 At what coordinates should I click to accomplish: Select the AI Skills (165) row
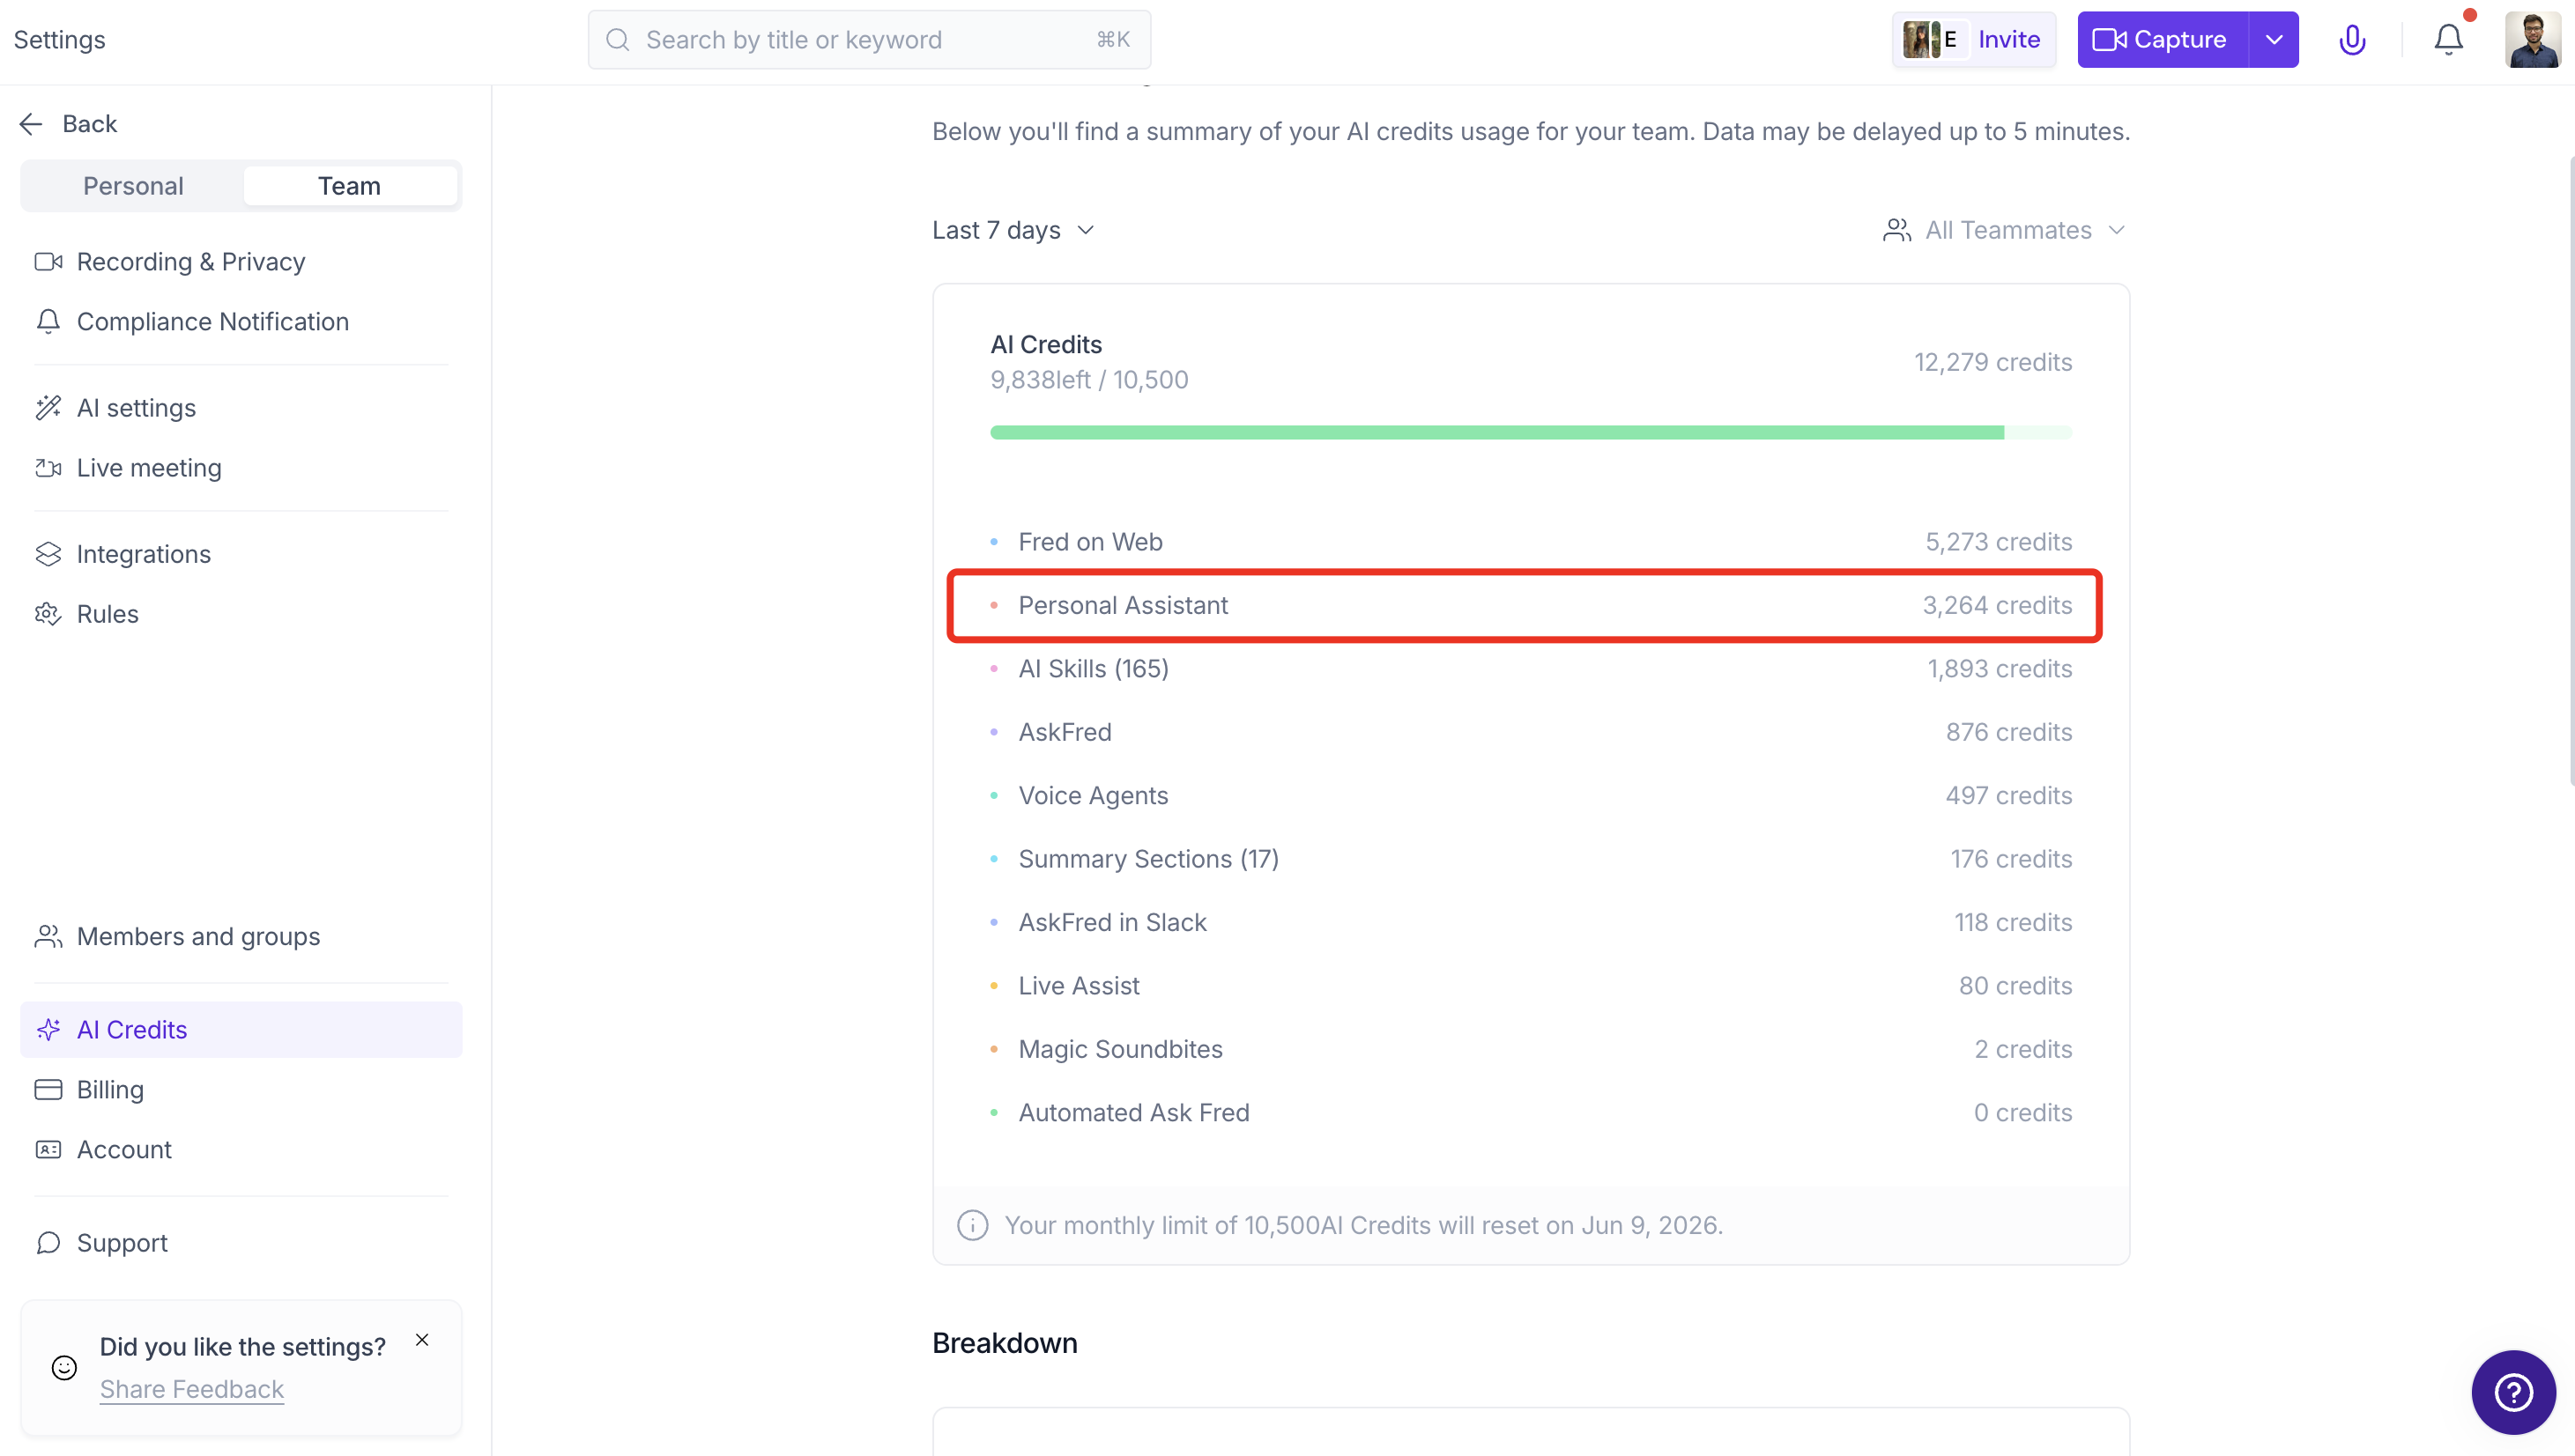[1531, 669]
